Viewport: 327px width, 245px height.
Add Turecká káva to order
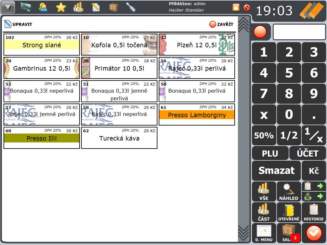click(x=119, y=138)
